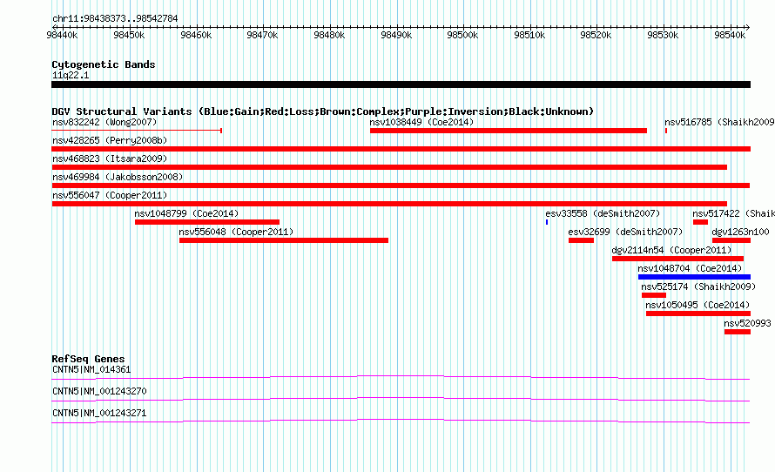Click the nsv1048704 (Coe2014) label
The height and width of the screenshot is (472, 775).
[x=690, y=268]
